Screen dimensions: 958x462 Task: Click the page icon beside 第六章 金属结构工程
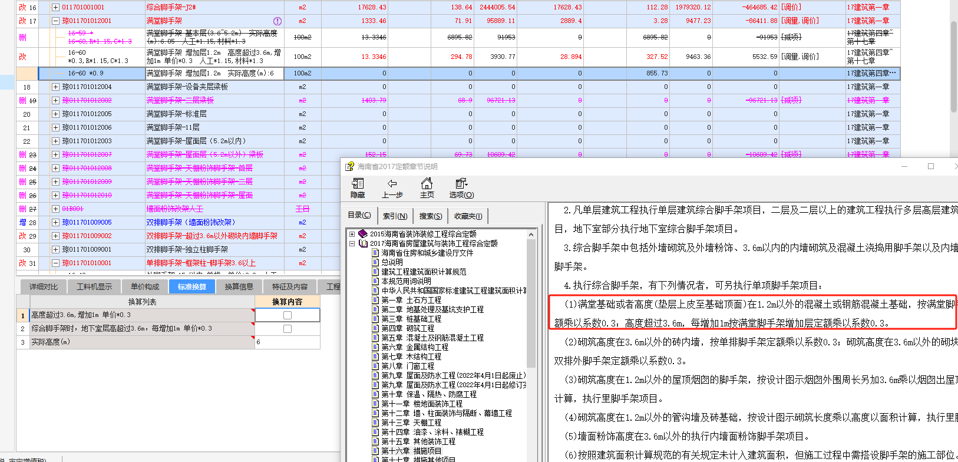click(375, 347)
